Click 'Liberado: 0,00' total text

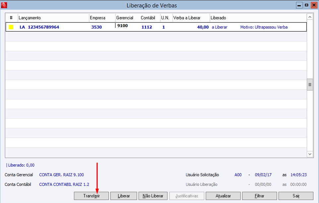tap(21, 165)
